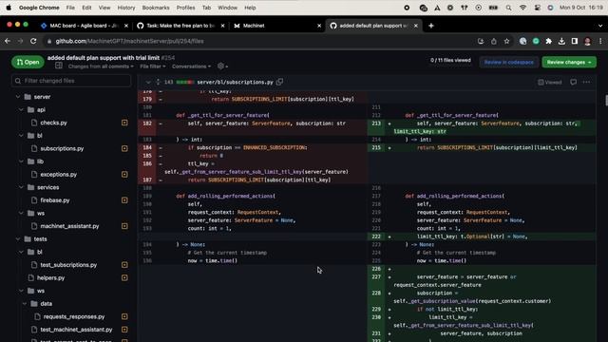This screenshot has width=608, height=342.
Task: Open the History menu
Action: 126,8
